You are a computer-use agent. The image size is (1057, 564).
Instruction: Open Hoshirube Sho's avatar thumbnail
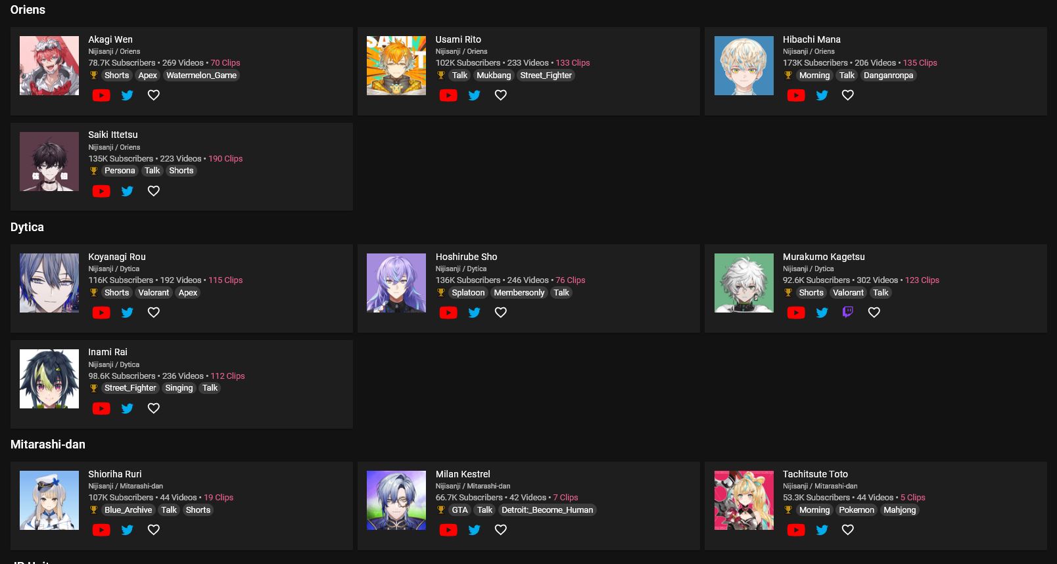pos(396,283)
